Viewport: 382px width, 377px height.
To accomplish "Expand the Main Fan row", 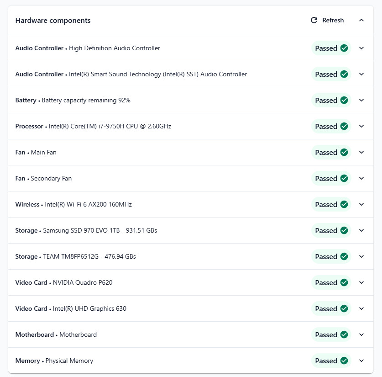I will point(361,153).
